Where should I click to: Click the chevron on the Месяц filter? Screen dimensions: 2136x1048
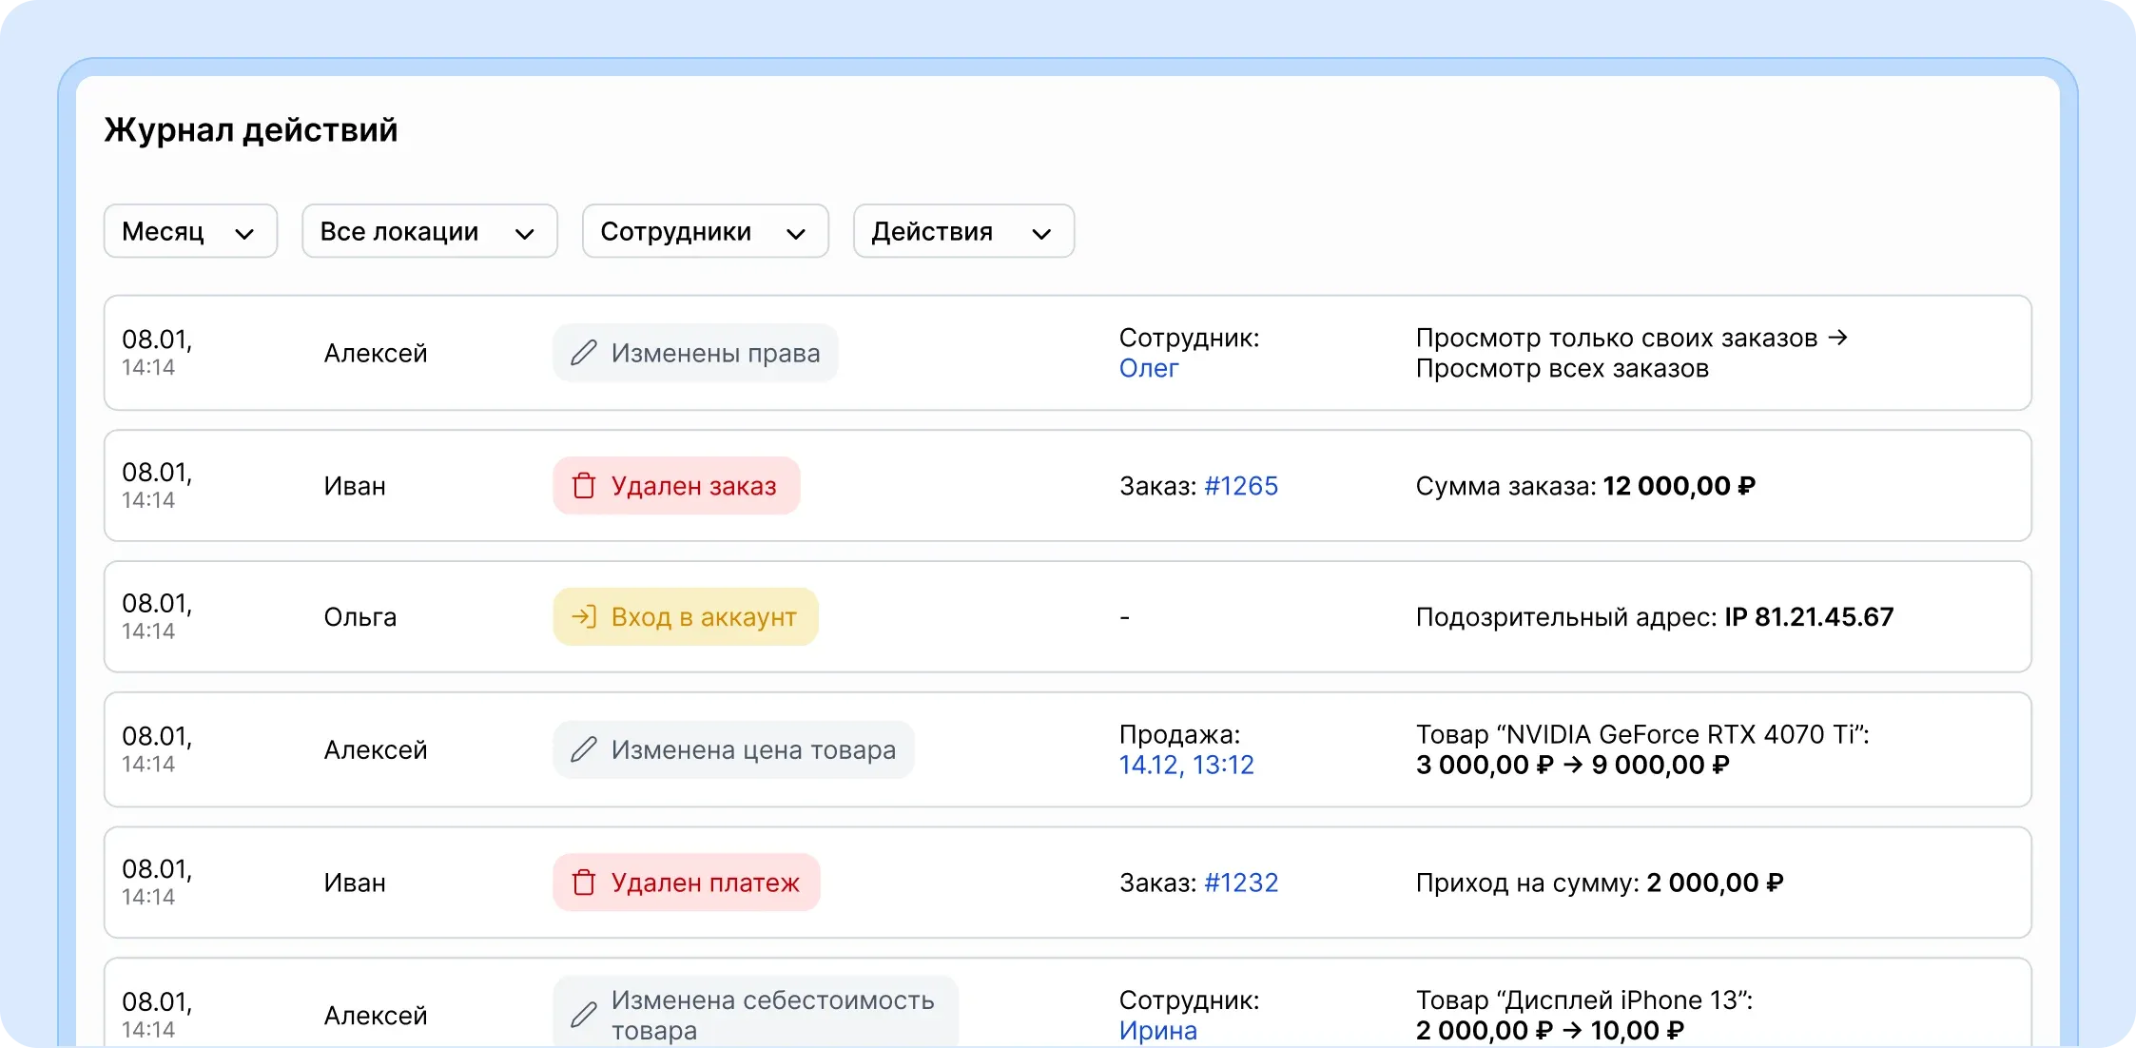pos(245,232)
